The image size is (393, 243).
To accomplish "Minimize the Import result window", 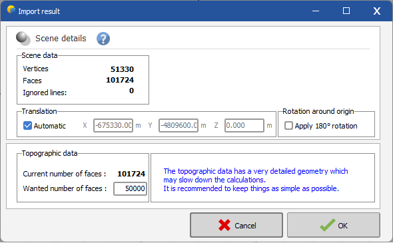I will point(316,11).
